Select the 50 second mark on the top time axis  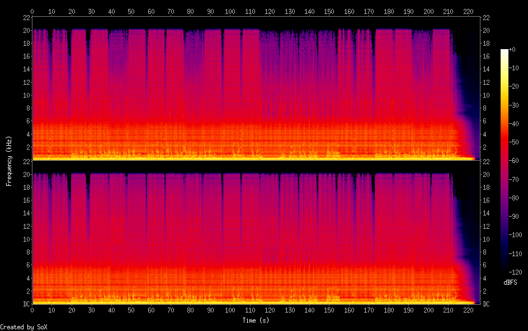pos(131,11)
